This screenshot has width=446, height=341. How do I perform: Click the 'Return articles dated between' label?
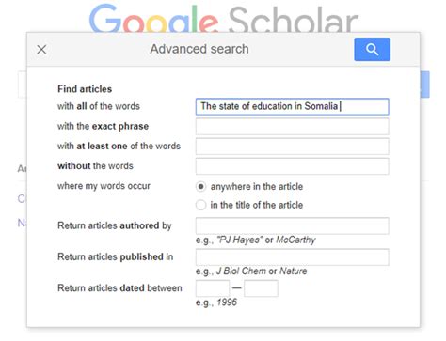(x=119, y=288)
